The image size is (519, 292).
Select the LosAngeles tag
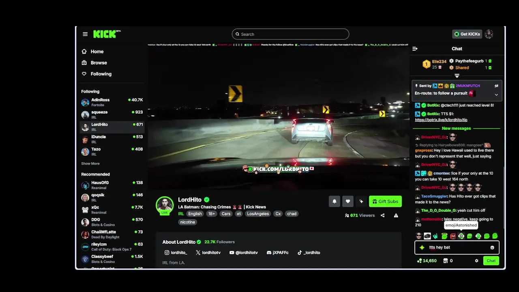tap(258, 214)
